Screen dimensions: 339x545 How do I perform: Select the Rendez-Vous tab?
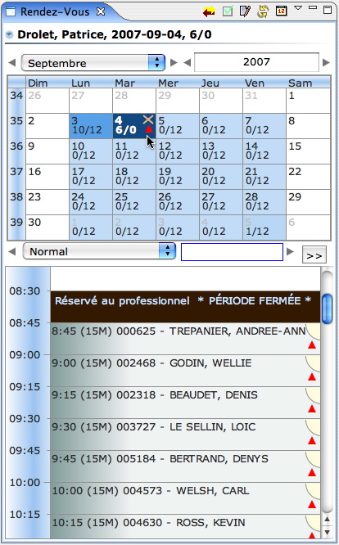click(55, 11)
